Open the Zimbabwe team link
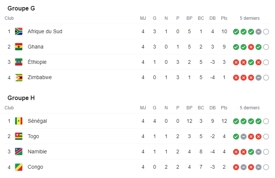Viewport: 275px width, 178px height. click(x=40, y=77)
